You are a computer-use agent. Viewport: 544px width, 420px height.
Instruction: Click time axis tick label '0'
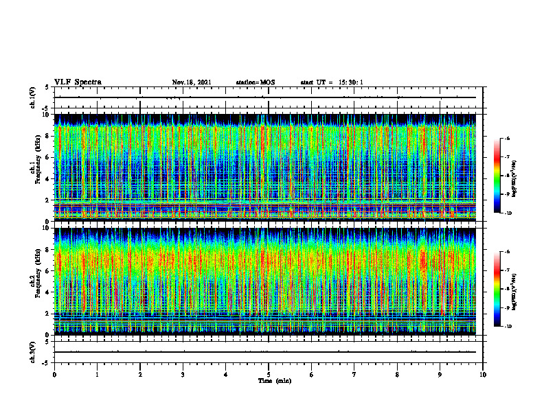[54, 375]
